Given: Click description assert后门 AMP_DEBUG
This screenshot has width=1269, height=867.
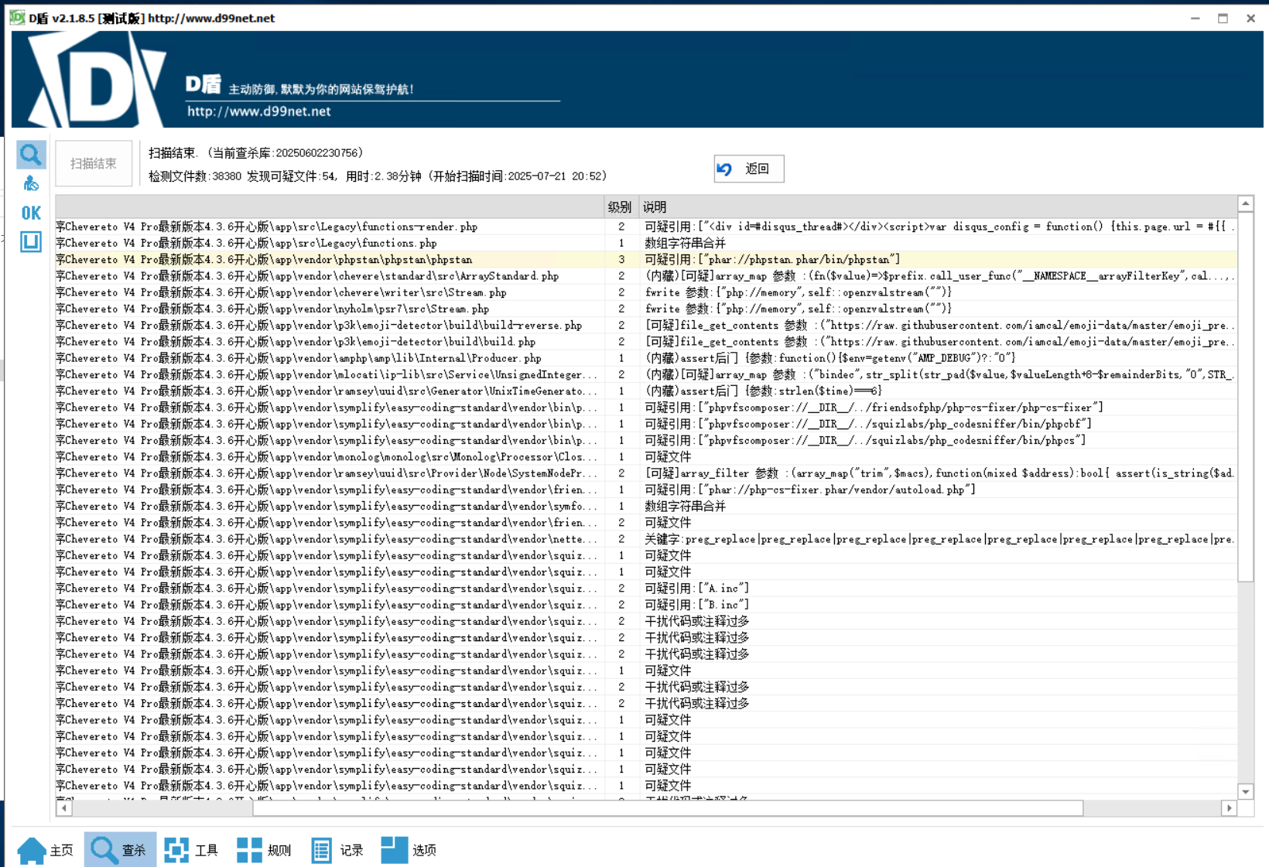Looking at the screenshot, I should [830, 358].
